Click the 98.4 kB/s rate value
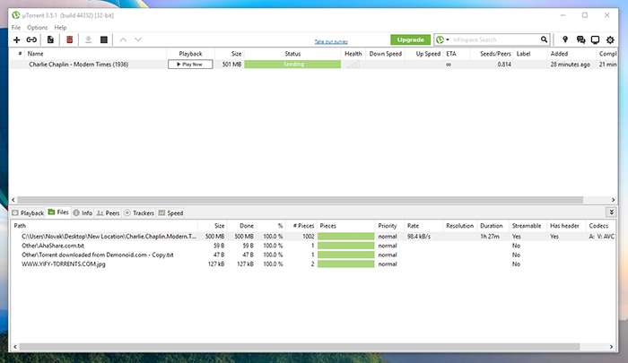Viewport: 628px width, 363px height. tap(419, 237)
